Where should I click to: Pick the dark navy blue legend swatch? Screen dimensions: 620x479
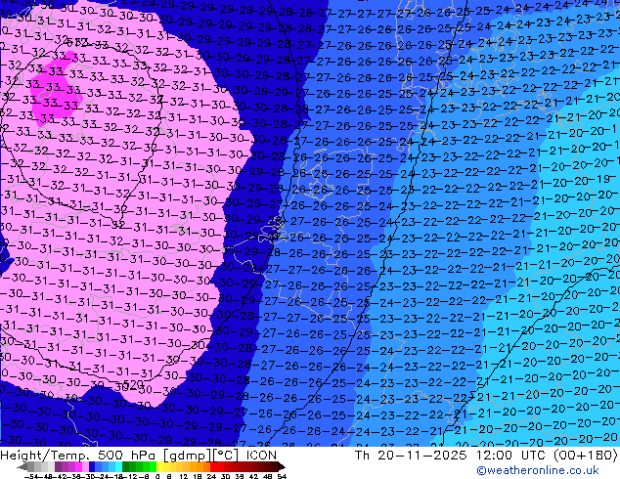click(x=92, y=467)
